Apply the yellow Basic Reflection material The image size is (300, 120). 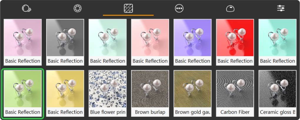[65, 93]
